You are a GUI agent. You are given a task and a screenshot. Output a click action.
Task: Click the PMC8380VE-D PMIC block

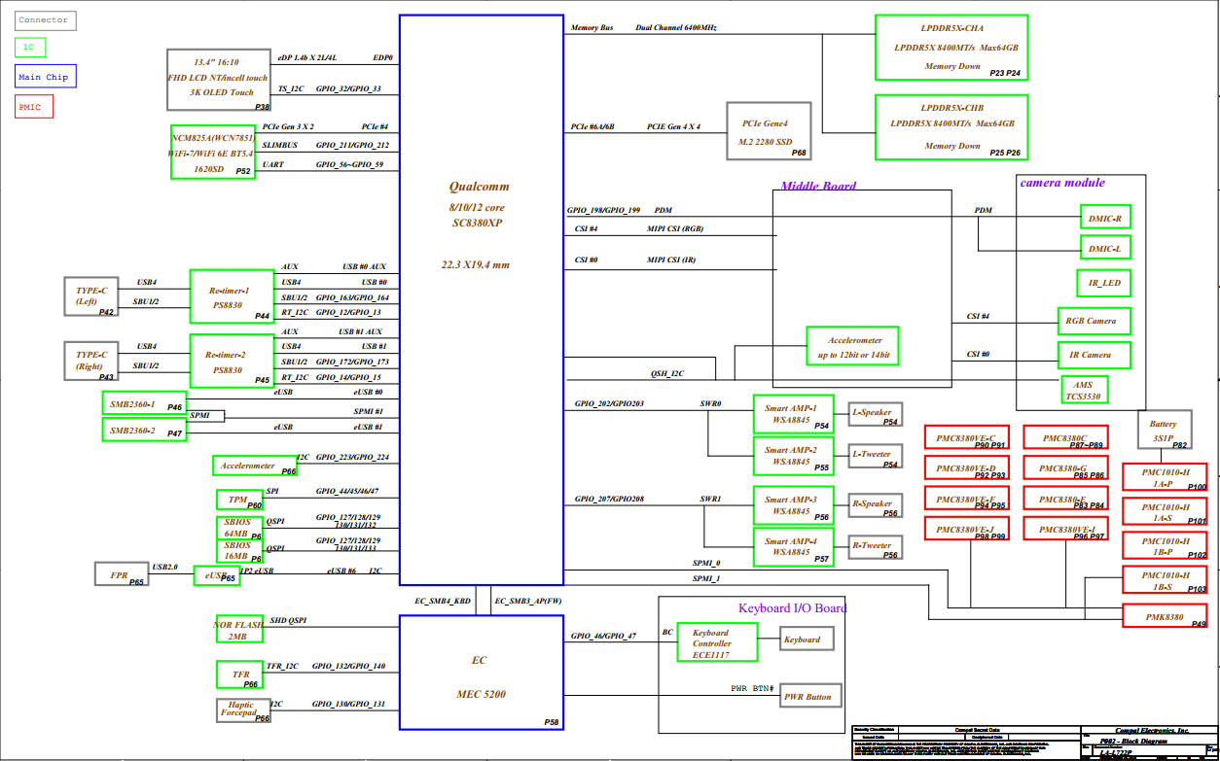[x=966, y=468]
